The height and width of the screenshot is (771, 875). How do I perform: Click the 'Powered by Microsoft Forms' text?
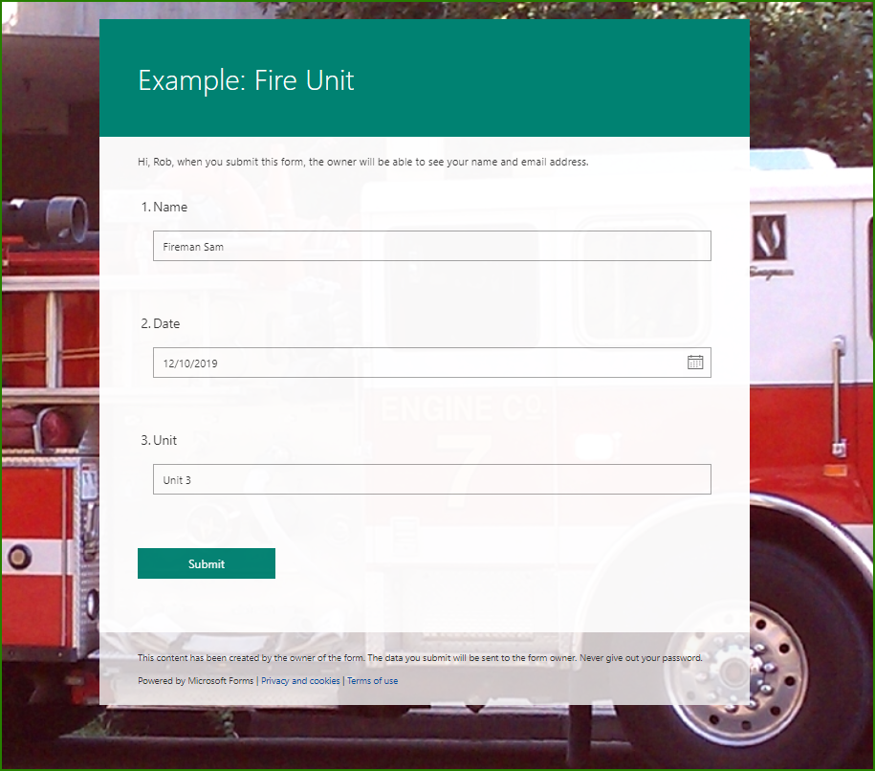tap(195, 680)
